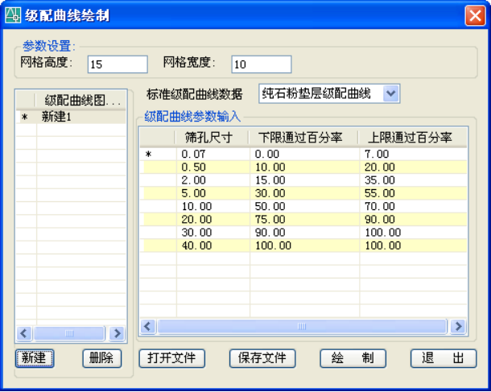Click the upper limit cell 70.00
The height and width of the screenshot is (392, 491).
click(x=414, y=206)
